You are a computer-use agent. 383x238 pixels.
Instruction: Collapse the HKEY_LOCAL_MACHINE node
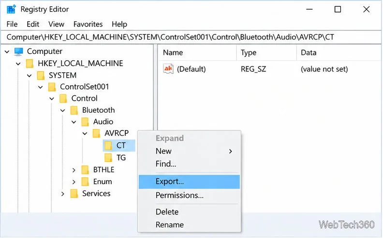coord(18,64)
